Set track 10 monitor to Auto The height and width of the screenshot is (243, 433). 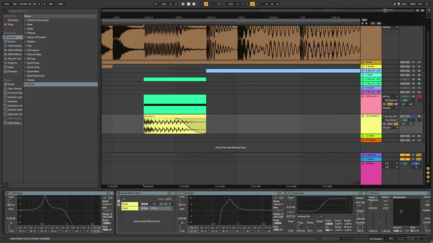(390, 104)
